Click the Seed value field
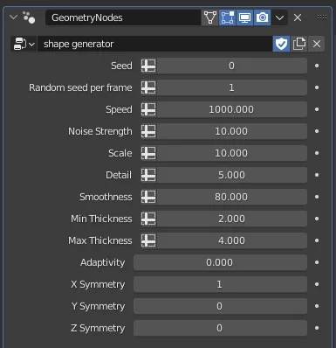Screen dimensions: 336x348 tap(231, 66)
